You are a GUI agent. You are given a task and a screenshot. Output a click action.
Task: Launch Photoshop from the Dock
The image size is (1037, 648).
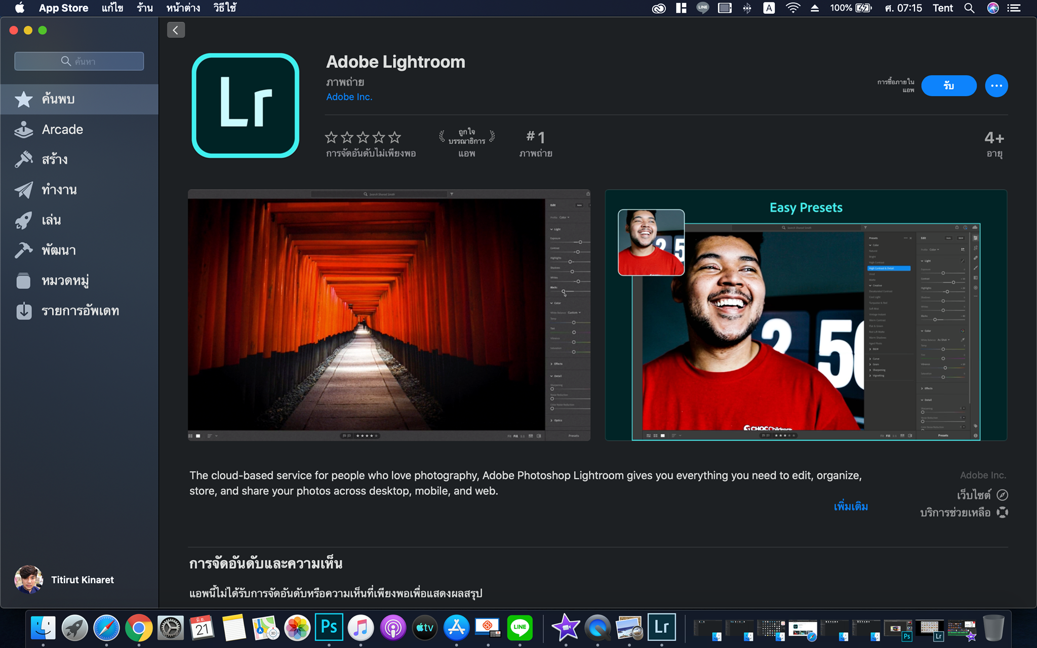[329, 627]
